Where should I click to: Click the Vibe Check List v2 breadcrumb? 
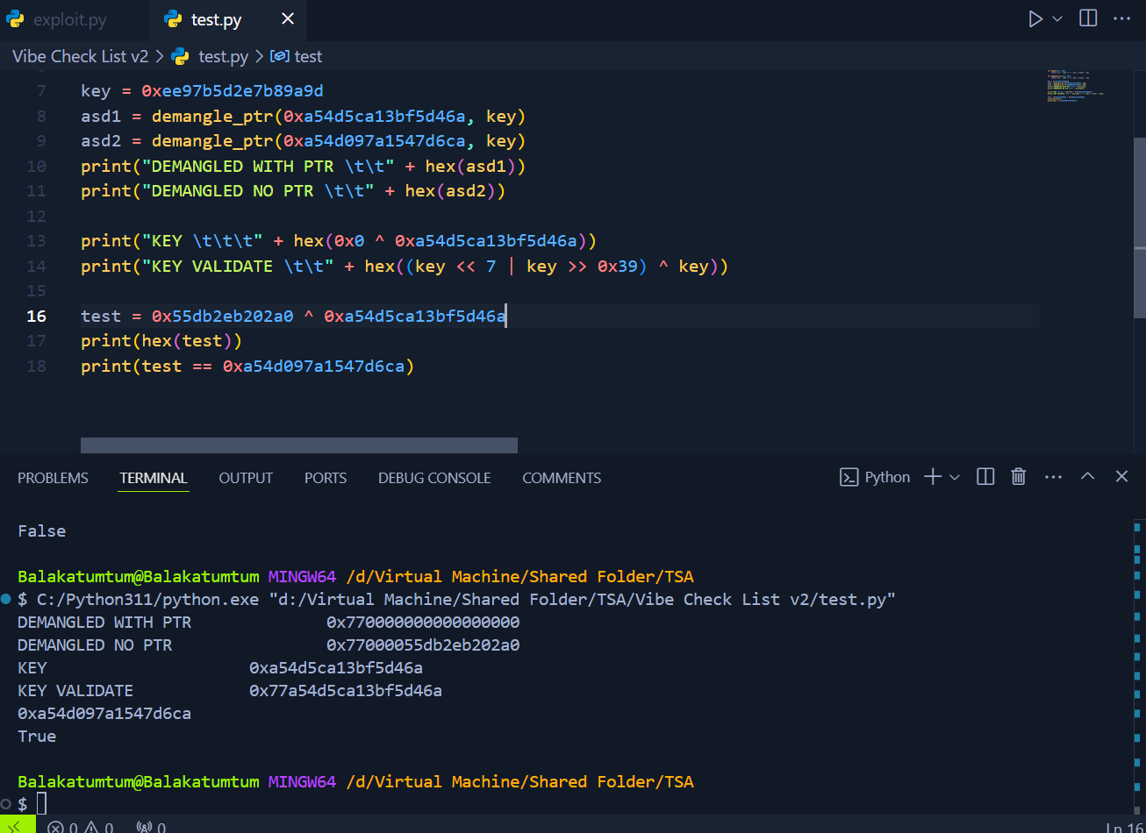click(x=80, y=56)
